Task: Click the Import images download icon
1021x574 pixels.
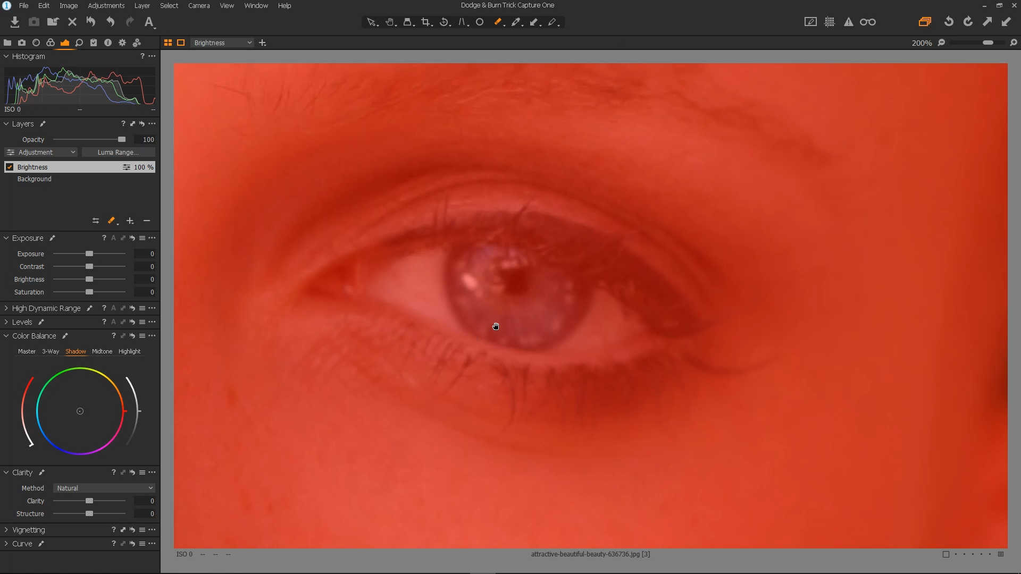Action: (x=15, y=22)
